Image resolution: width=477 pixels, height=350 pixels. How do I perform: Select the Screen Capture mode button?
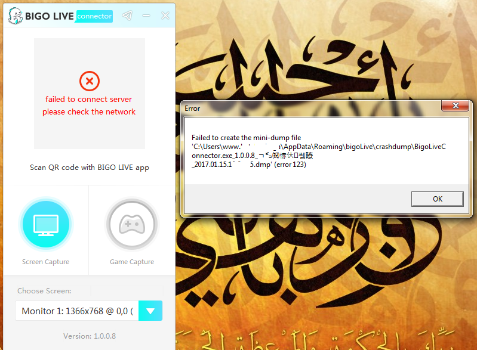click(x=46, y=224)
